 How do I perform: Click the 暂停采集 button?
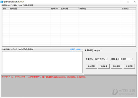point(104,66)
